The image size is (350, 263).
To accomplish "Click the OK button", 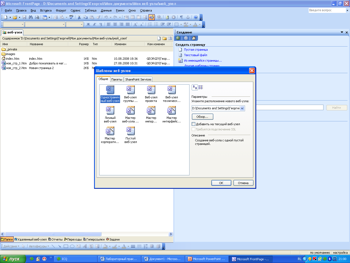I will (x=221, y=183).
